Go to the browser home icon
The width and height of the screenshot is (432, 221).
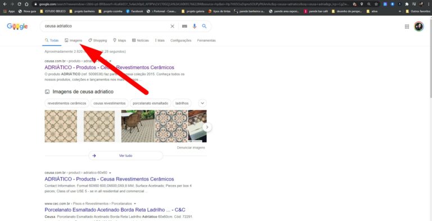coord(26,4)
